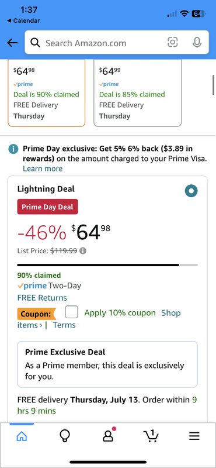Select the Lightning Deal radio button
Viewport: 216px width, 468px height.
pos(191,191)
